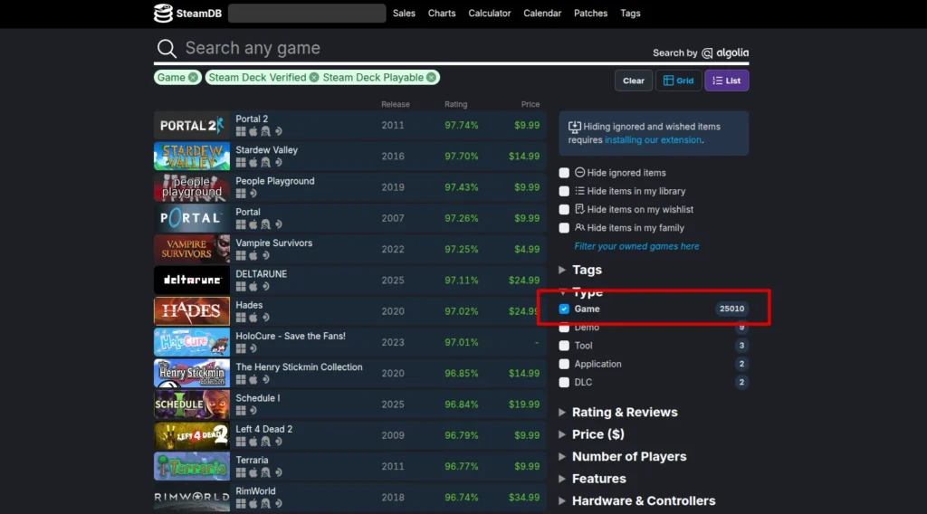This screenshot has width=927, height=514.
Task: Click macOS icon under Henry Stickmin Collection
Action: point(253,379)
